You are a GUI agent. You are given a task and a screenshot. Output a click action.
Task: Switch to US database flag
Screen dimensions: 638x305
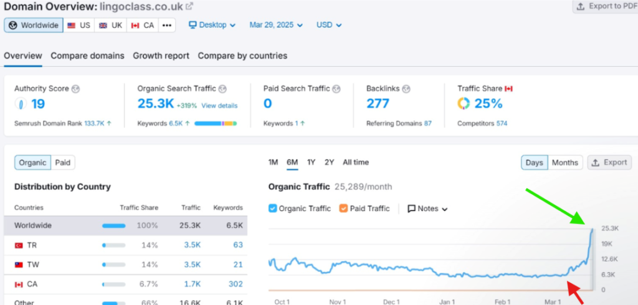click(x=79, y=26)
